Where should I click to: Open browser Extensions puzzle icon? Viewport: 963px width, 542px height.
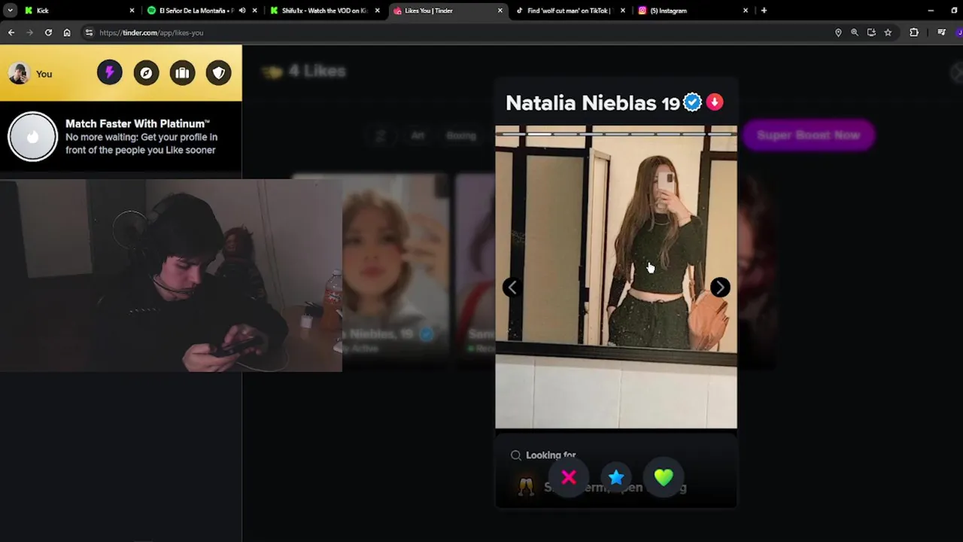click(914, 32)
